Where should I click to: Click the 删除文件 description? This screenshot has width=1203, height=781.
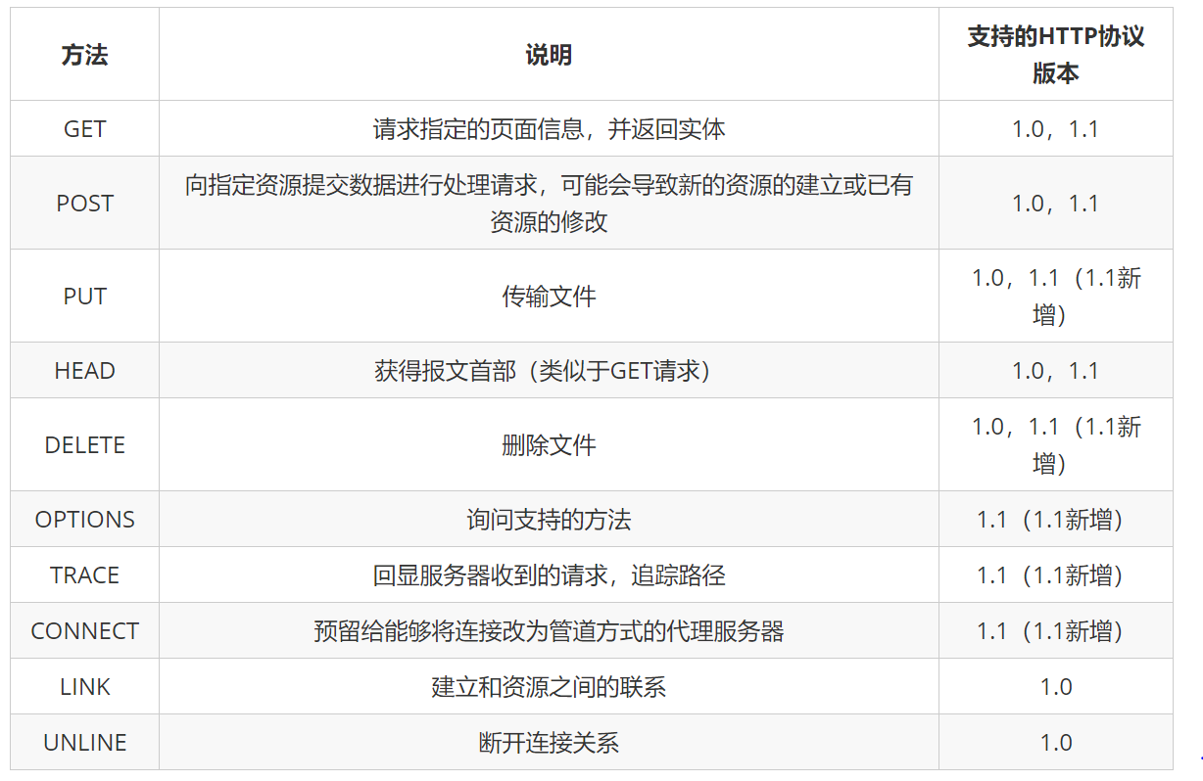(x=549, y=444)
